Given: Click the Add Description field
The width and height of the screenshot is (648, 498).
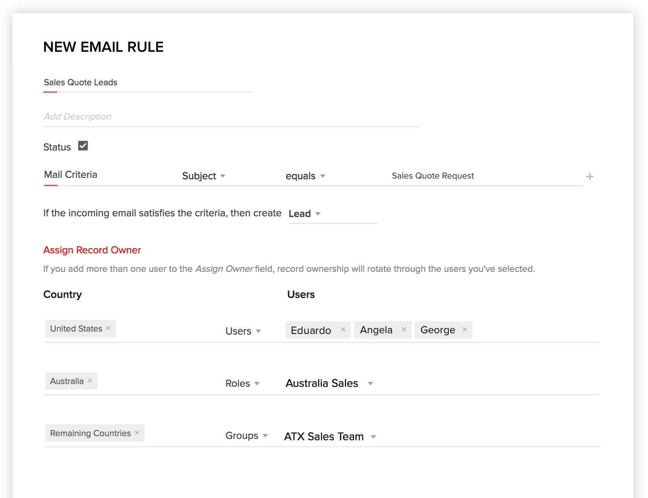Looking at the screenshot, I should coord(231,117).
